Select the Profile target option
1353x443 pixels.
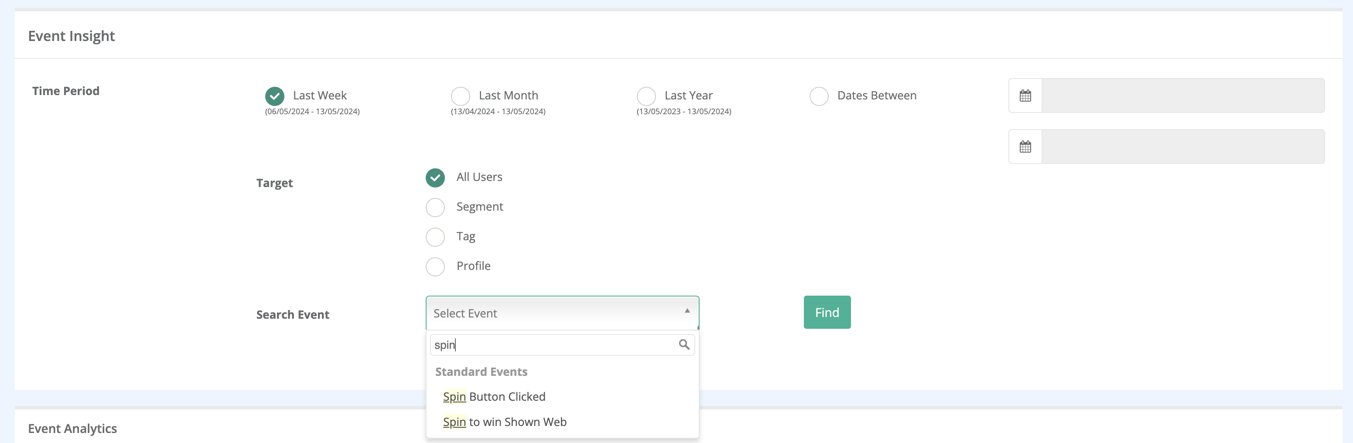click(x=435, y=267)
